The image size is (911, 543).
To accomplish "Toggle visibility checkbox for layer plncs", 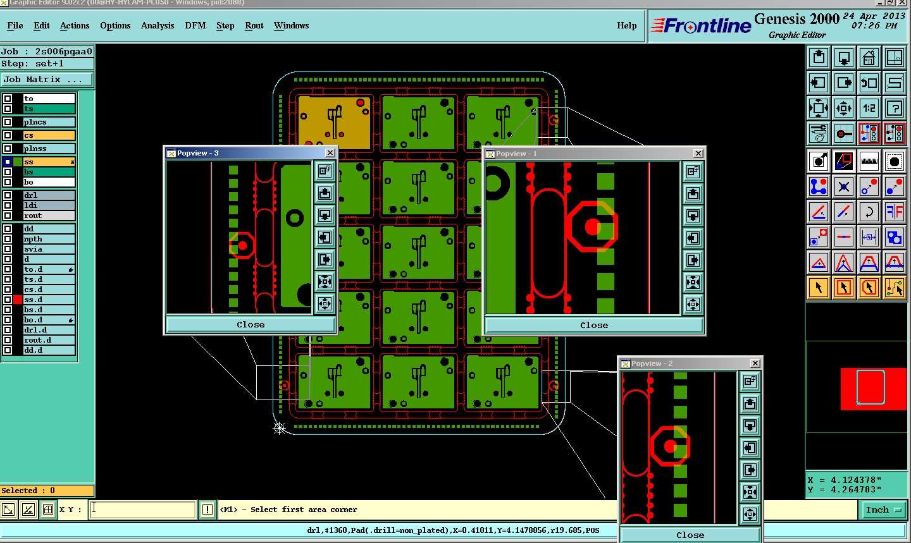I will point(8,122).
